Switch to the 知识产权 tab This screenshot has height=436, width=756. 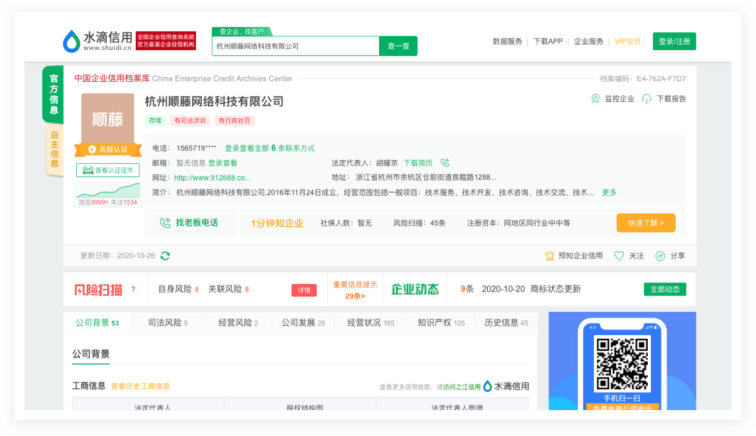coord(441,323)
